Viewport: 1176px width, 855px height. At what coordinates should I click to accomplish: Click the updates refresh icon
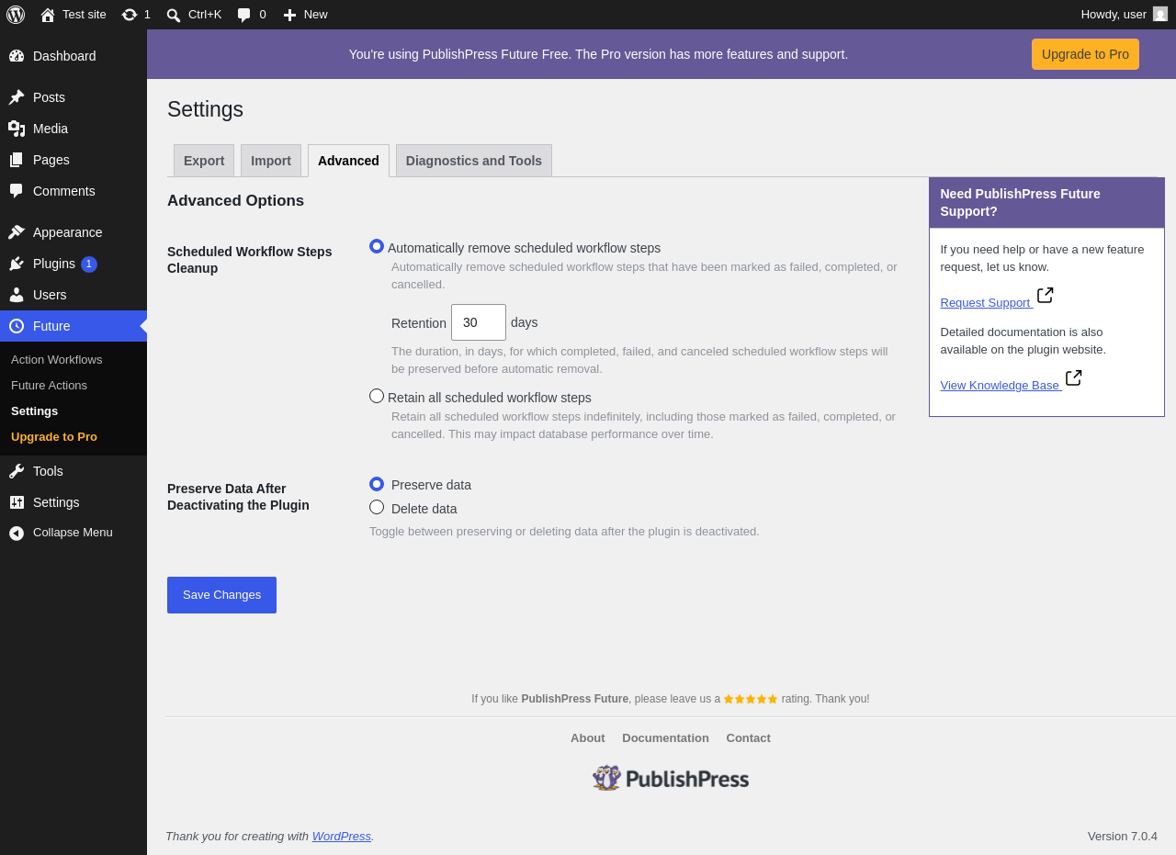tap(130, 15)
